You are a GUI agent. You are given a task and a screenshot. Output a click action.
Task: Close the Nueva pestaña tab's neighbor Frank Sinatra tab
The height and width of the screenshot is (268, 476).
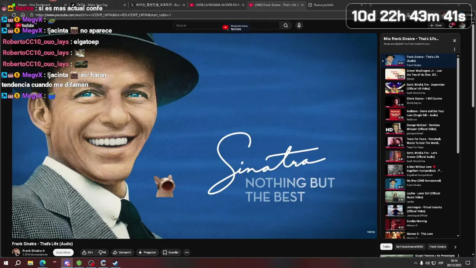coord(302,5)
